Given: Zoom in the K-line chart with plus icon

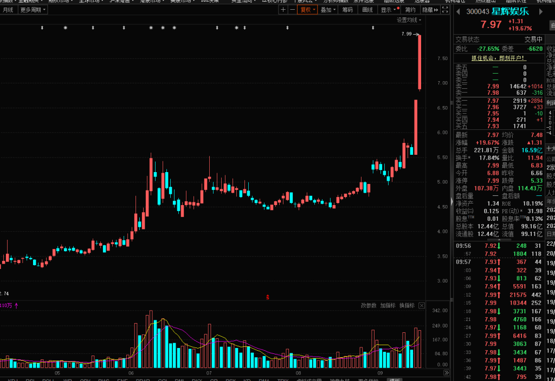Looking at the screenshot, I should [283, 10].
